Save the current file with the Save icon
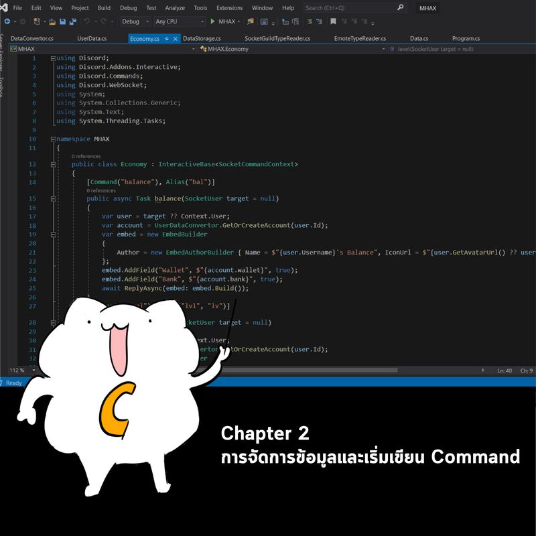The image size is (536, 536). [x=62, y=21]
